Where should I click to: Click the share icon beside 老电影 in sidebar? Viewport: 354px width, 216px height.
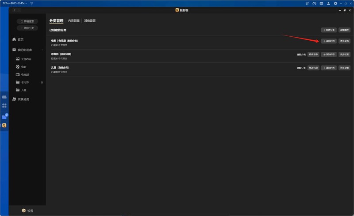click(42, 82)
